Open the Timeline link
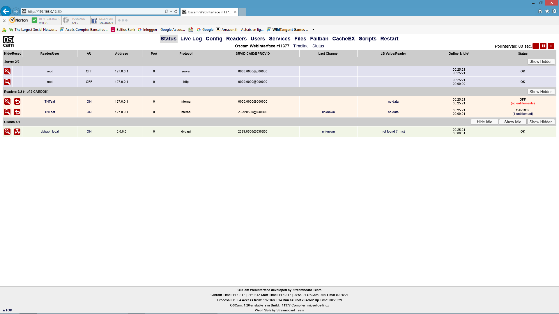The width and height of the screenshot is (559, 314). tap(301, 46)
